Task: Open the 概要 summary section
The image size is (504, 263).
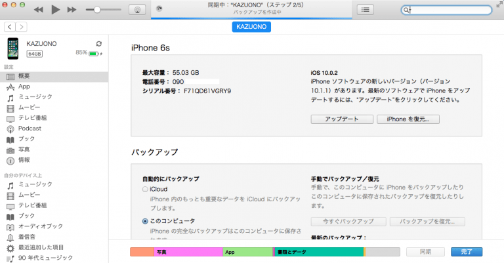Action: pos(54,76)
